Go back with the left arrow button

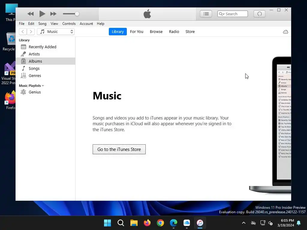23,32
